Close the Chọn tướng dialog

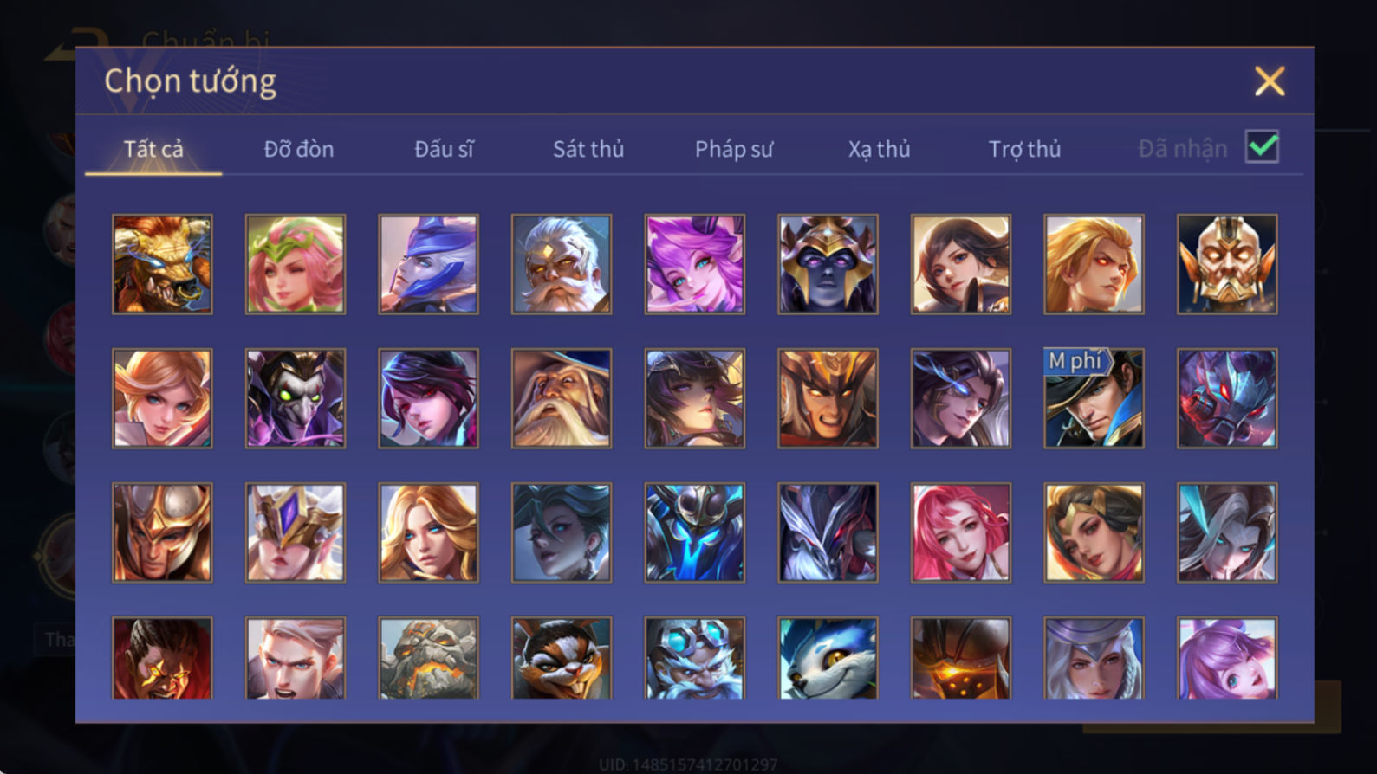coord(1270,81)
